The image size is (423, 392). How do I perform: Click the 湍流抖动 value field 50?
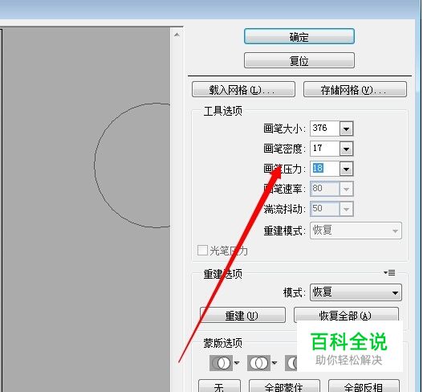(325, 209)
